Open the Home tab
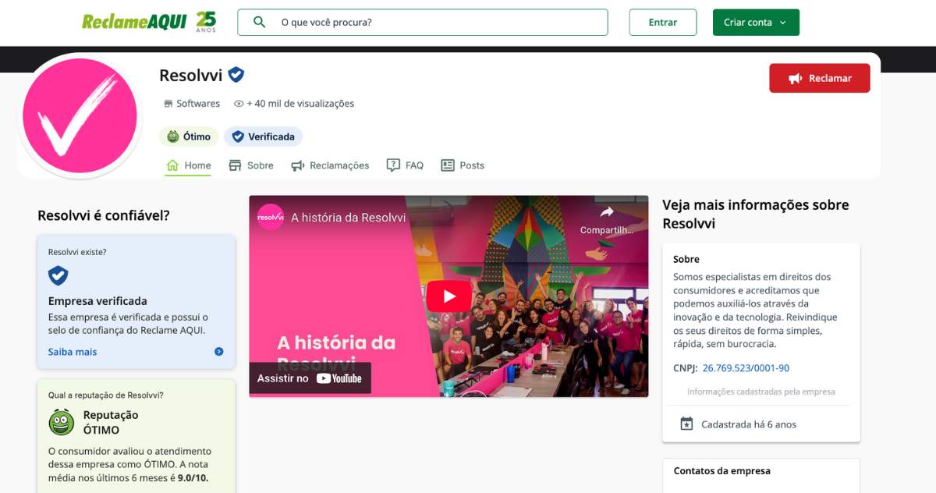This screenshot has width=936, height=493. click(189, 165)
